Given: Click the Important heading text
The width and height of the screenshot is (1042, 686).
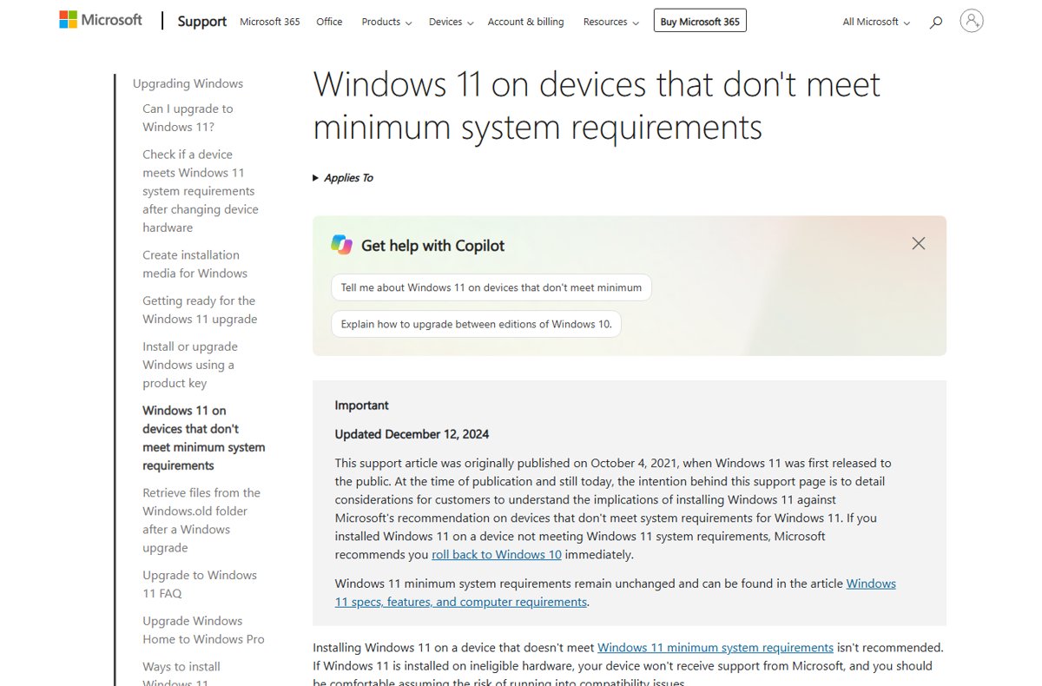Looking at the screenshot, I should coord(361,406).
